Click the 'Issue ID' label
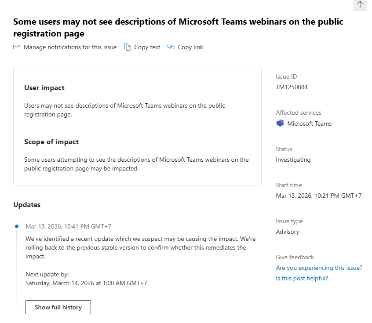The width and height of the screenshot is (372, 323). [286, 76]
